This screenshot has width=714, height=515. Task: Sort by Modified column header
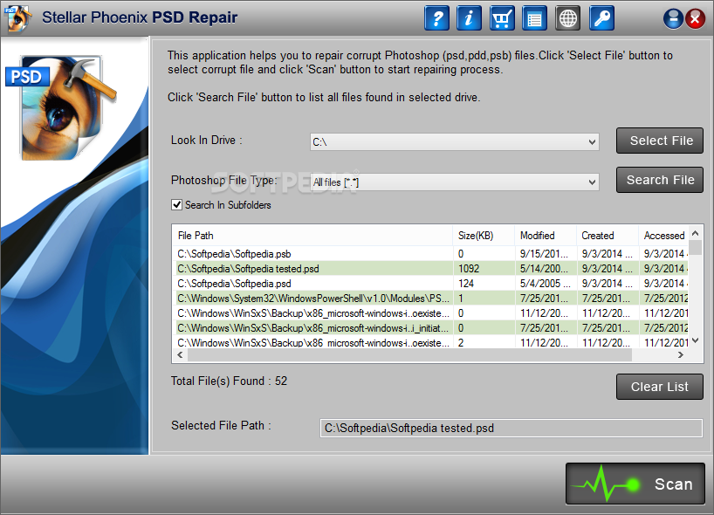546,236
